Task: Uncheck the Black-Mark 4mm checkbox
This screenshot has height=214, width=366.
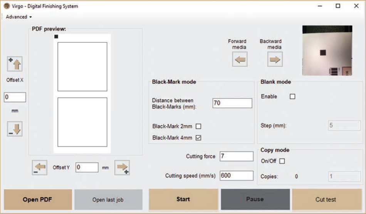Action: [x=198, y=138]
